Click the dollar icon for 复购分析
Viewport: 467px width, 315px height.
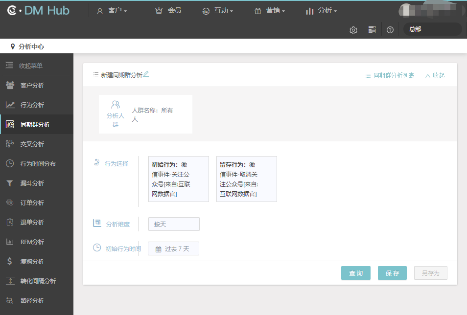pos(10,262)
